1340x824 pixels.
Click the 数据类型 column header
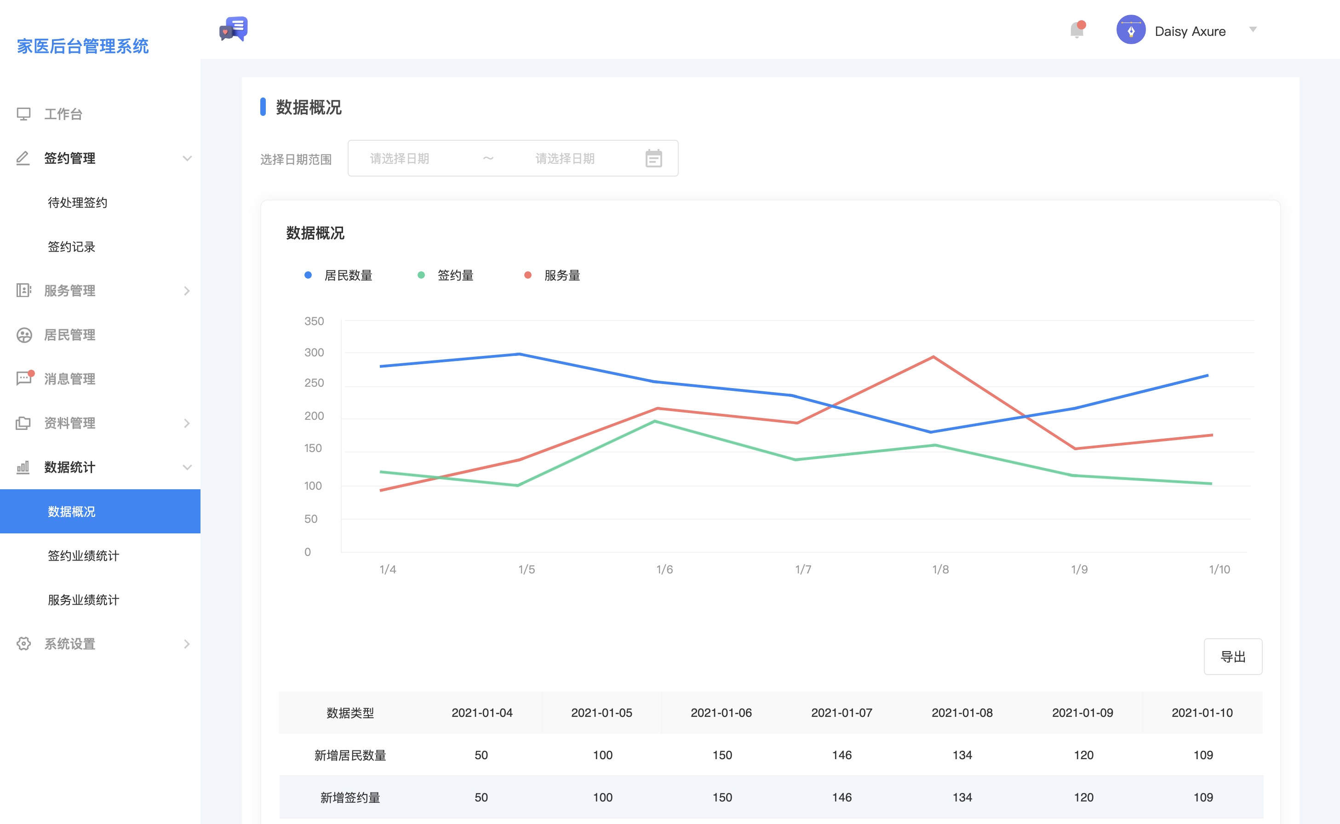(350, 713)
